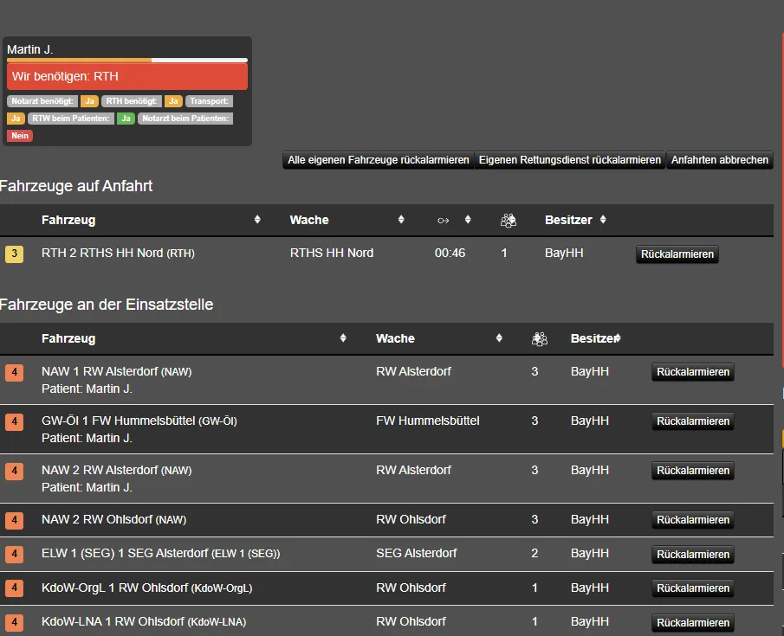Click status 4 badge of ELW 1 (SEG) Alsterdorf

point(14,554)
